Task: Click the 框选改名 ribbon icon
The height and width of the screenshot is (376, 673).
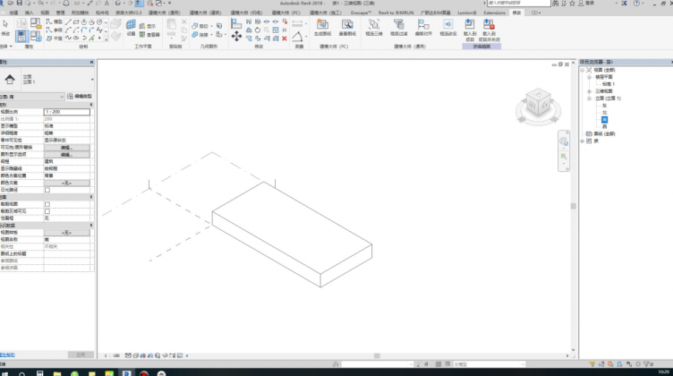Action: click(x=448, y=24)
